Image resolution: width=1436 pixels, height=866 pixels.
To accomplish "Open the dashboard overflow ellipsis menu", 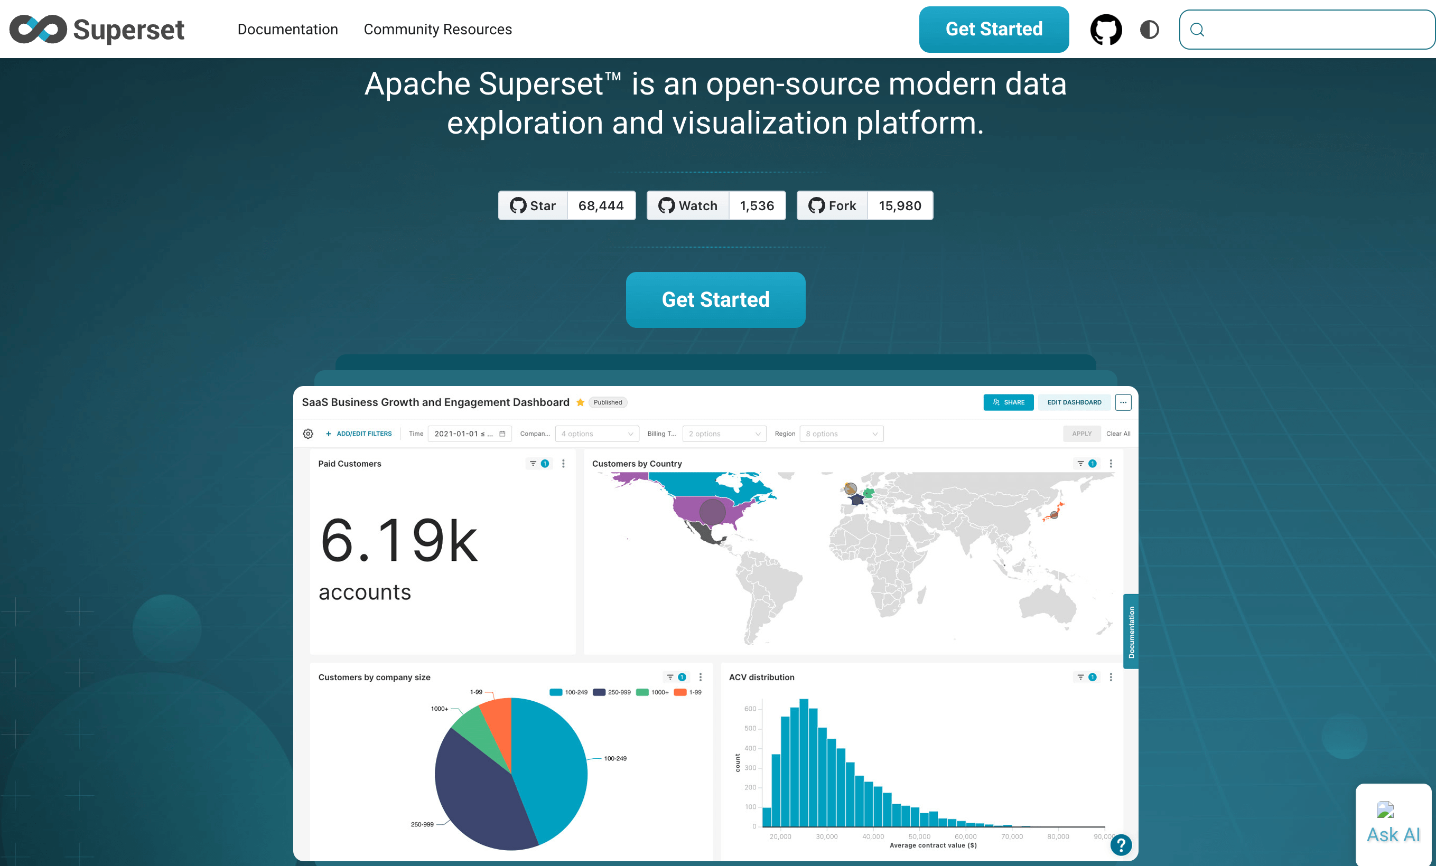I will pos(1123,402).
